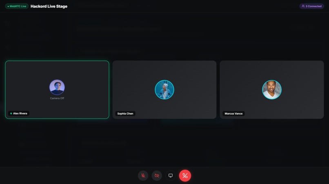Image resolution: width=329 pixels, height=184 pixels.
Task: Click the Marcus Vance name label
Action: coord(233,114)
